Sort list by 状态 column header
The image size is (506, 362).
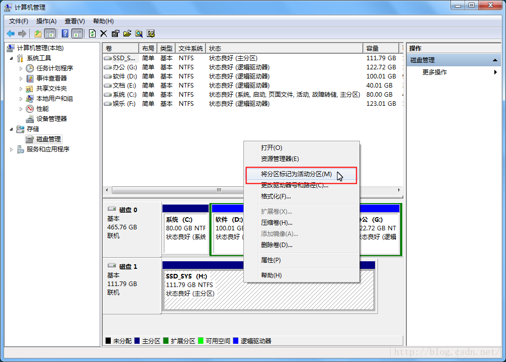point(284,49)
